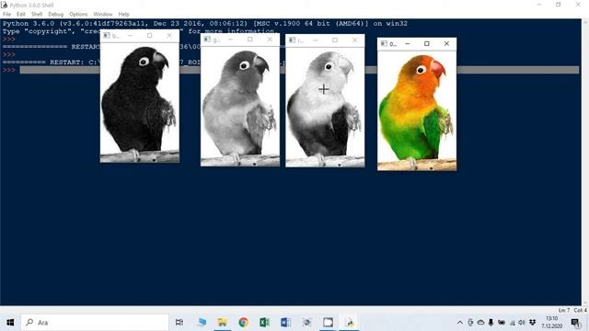Image resolution: width=589 pixels, height=331 pixels.
Task: Click the camera-like taskbar icon
Action: (x=306, y=323)
